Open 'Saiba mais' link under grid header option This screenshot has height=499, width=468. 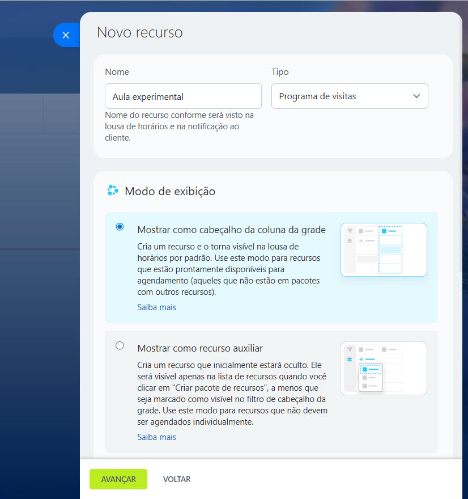point(156,307)
